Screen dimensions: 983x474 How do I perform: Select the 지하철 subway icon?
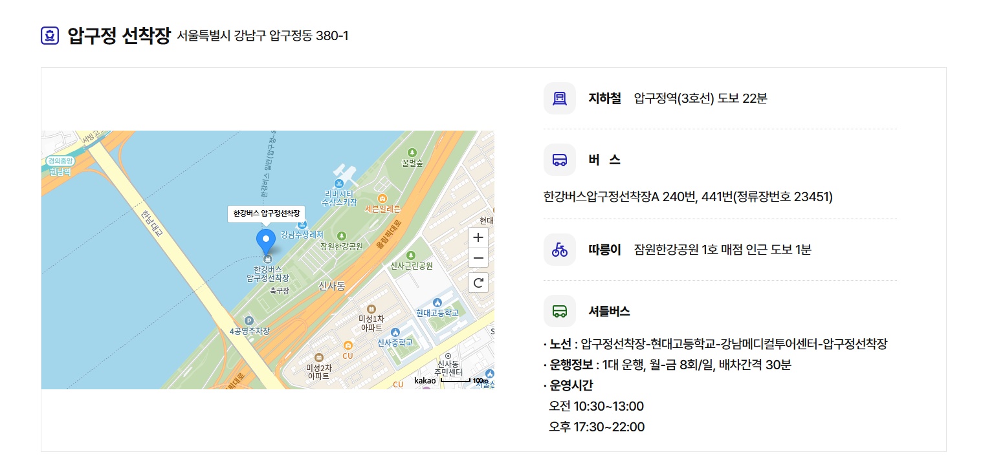(x=559, y=98)
